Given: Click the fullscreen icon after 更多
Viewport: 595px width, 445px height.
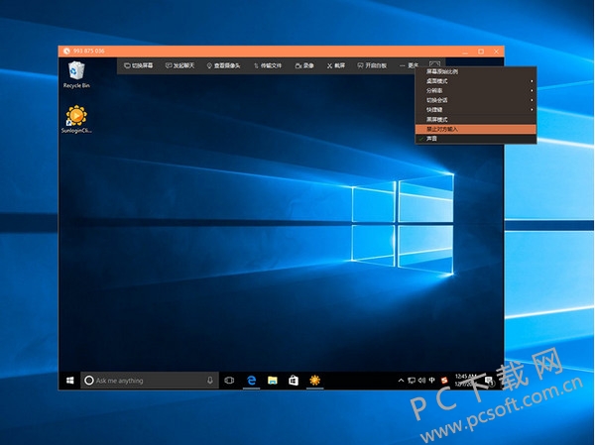Looking at the screenshot, I should [x=435, y=63].
